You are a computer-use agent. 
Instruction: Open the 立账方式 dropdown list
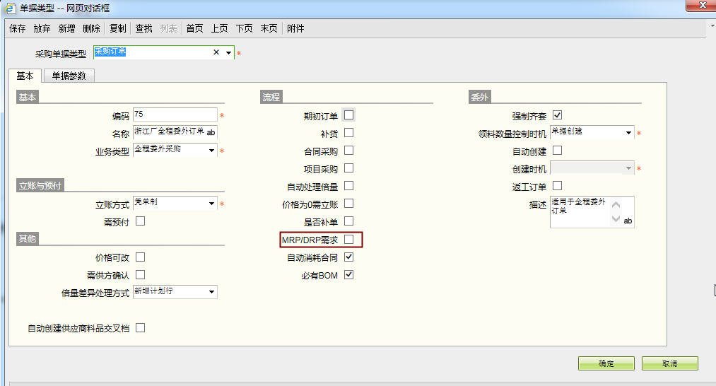[211, 204]
